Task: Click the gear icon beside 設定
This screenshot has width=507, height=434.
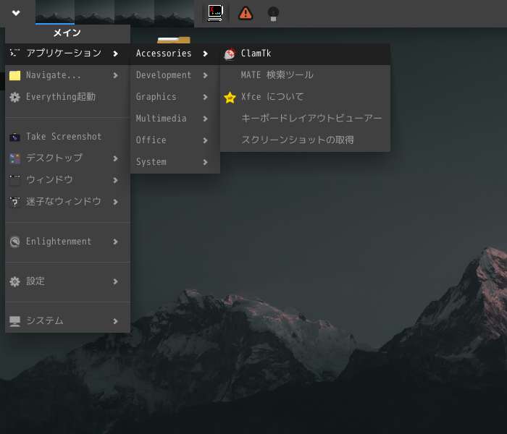Action: point(15,281)
